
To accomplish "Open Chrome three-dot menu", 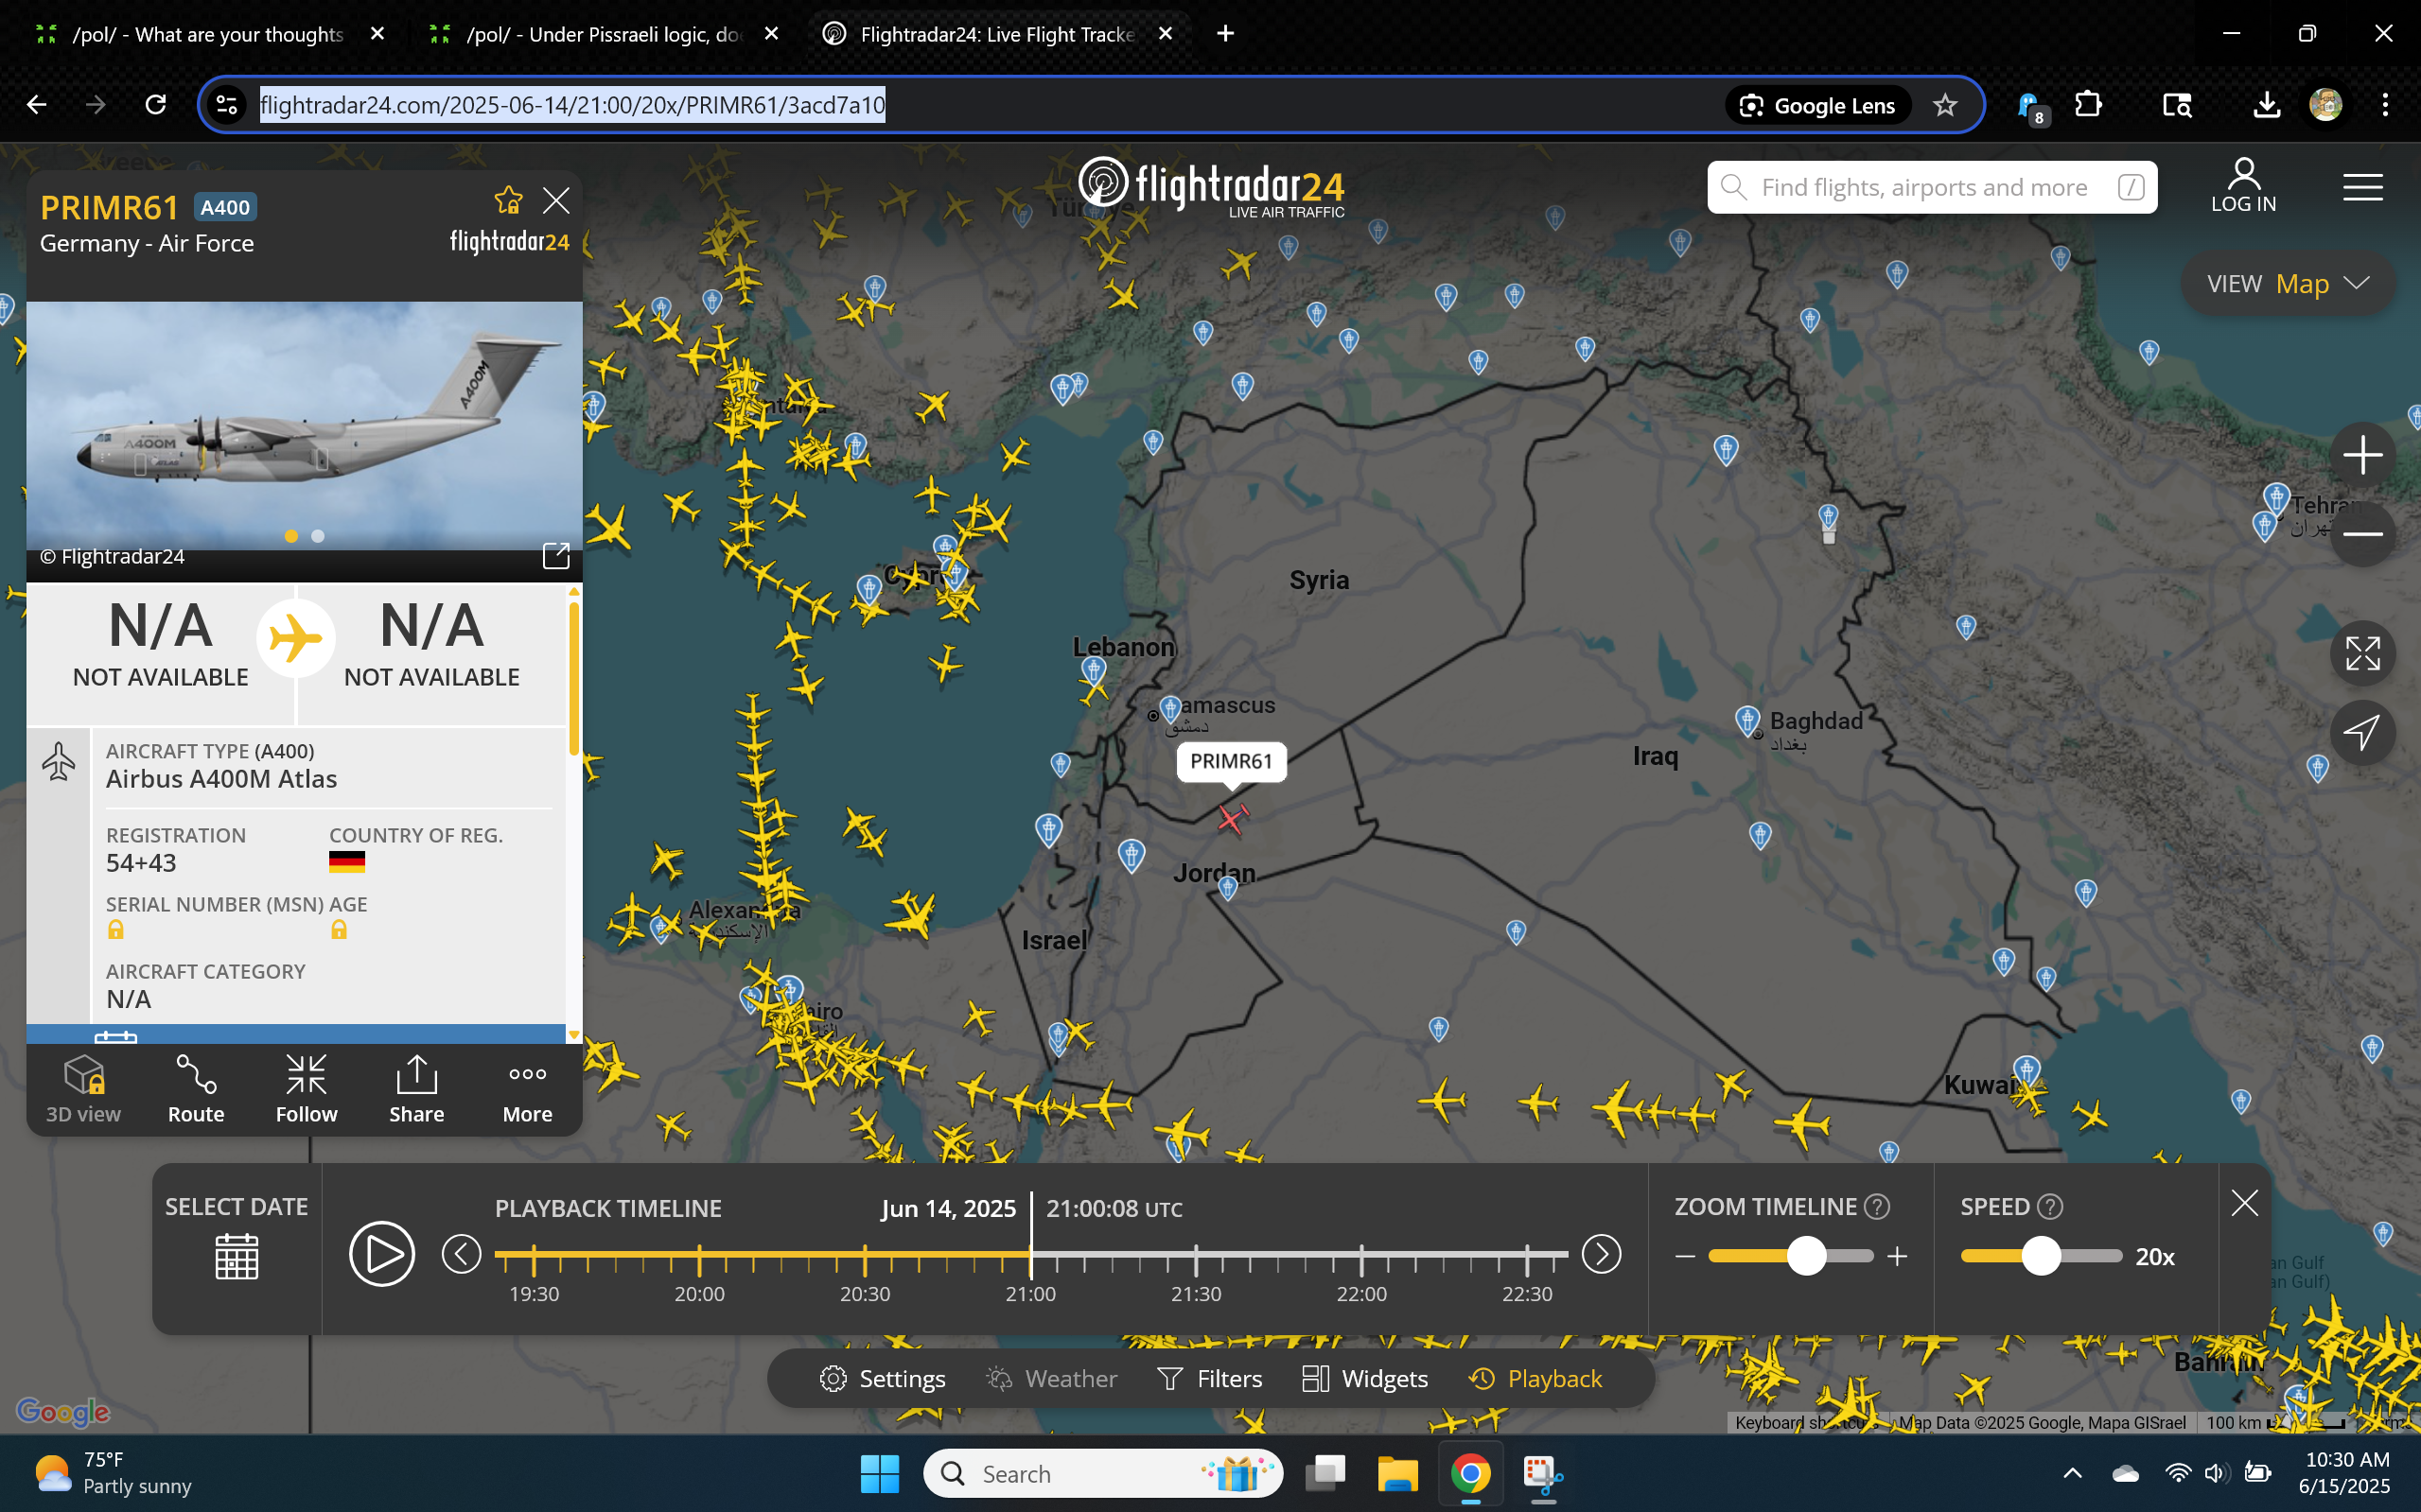I will (2385, 105).
